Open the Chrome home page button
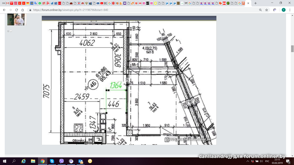Screen dimensions: 294x165 [x=23, y=10]
